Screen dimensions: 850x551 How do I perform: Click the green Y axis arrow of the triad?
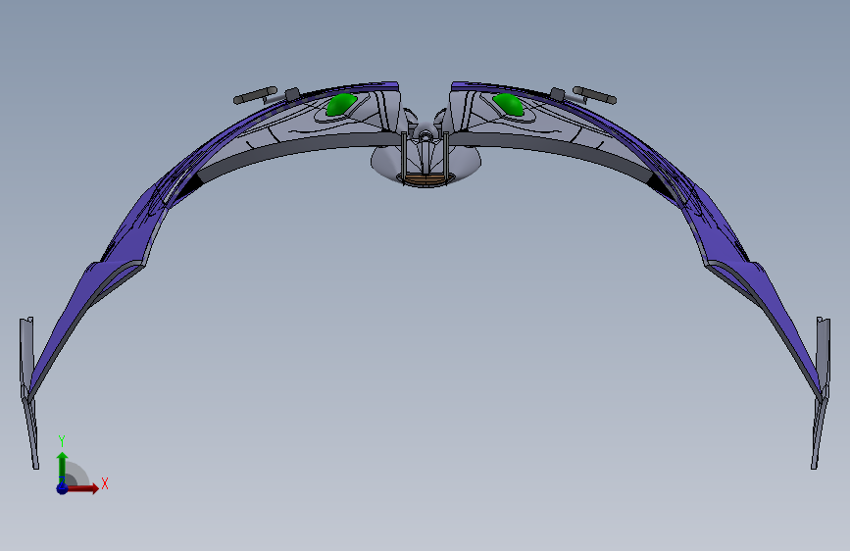coord(63,468)
